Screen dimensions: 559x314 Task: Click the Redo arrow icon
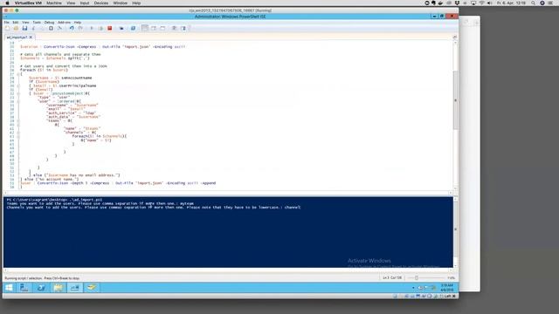click(x=80, y=28)
